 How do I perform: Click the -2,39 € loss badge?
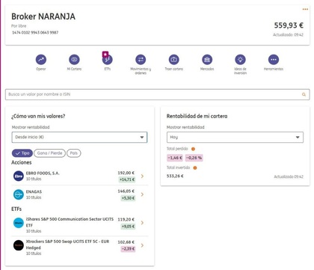click(x=128, y=249)
